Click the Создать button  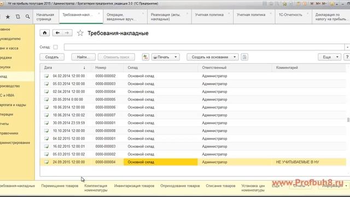tap(52, 57)
